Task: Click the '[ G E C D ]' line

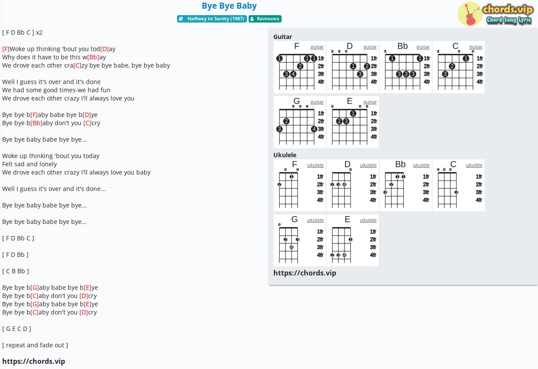Action: coord(17,329)
